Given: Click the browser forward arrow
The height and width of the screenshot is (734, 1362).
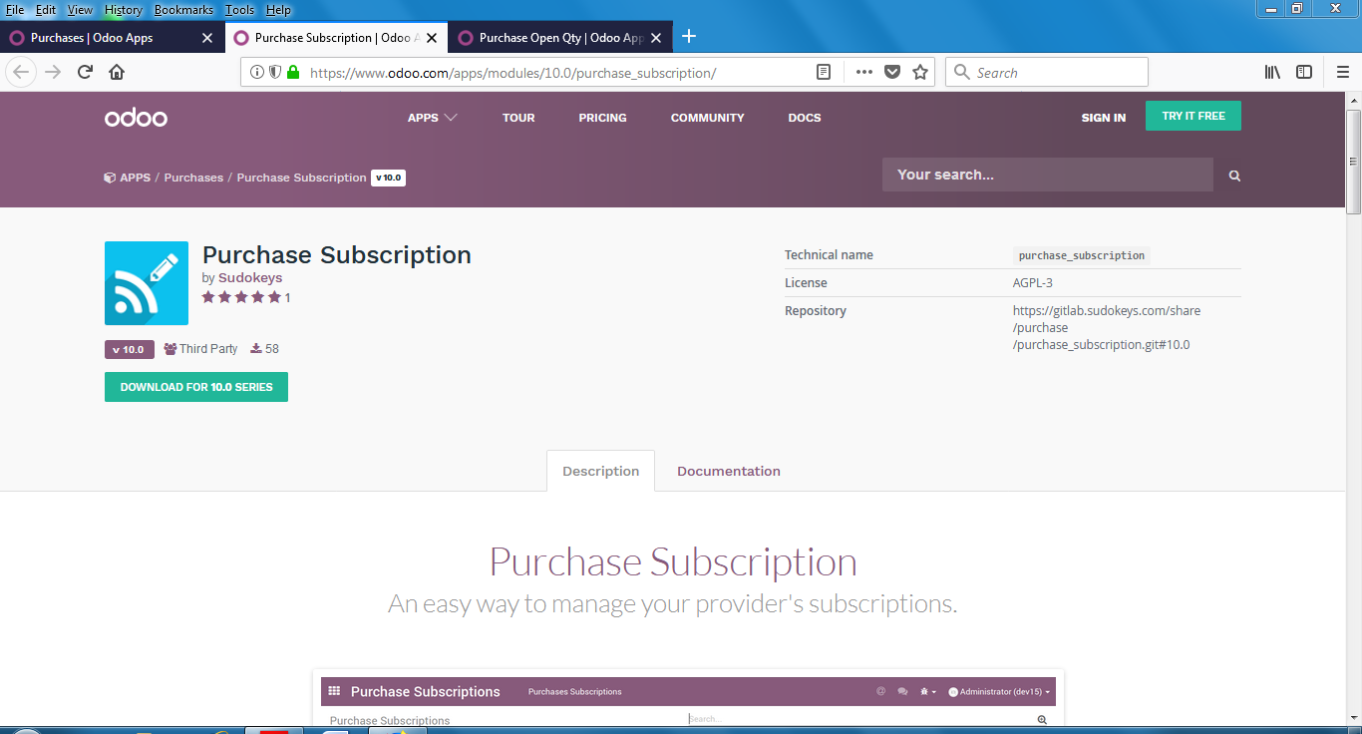Looking at the screenshot, I should point(54,72).
